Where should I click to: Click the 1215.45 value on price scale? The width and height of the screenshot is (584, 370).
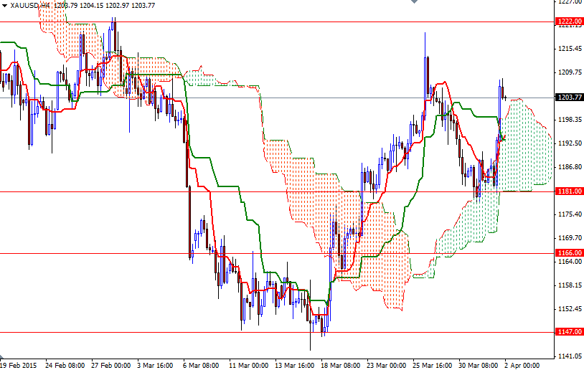click(569, 49)
